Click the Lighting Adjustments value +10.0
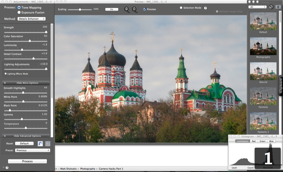This screenshot has height=172, width=283. tap(44, 64)
